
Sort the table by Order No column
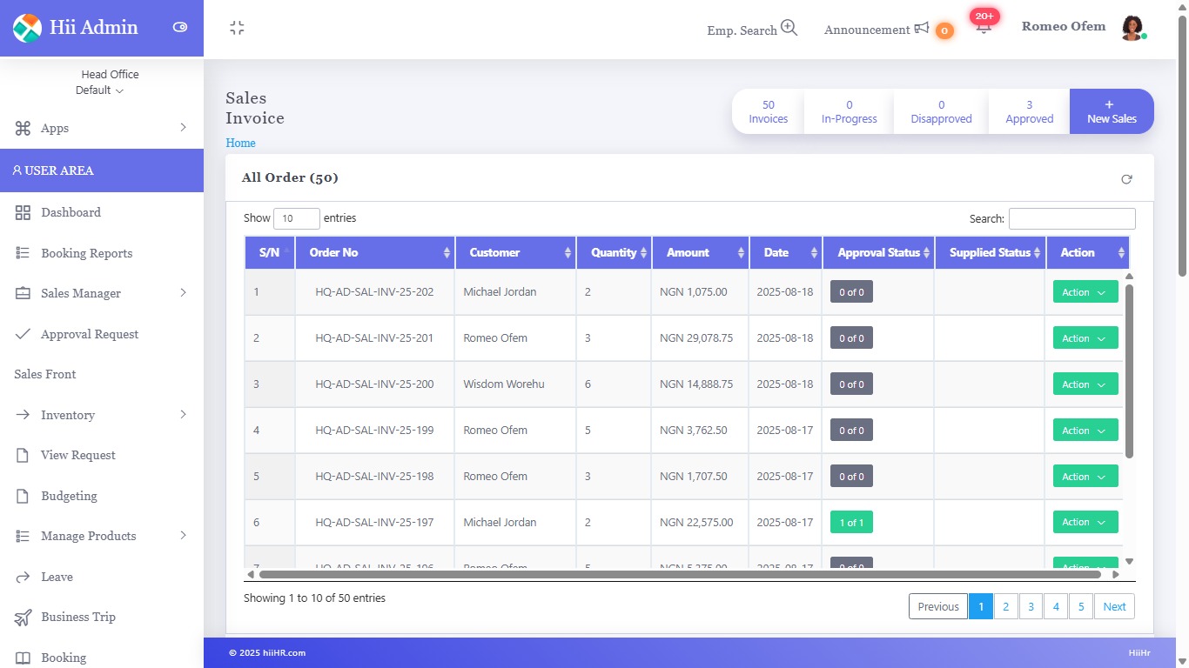(374, 252)
